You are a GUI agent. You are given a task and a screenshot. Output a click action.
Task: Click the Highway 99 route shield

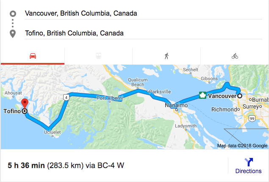252,118
